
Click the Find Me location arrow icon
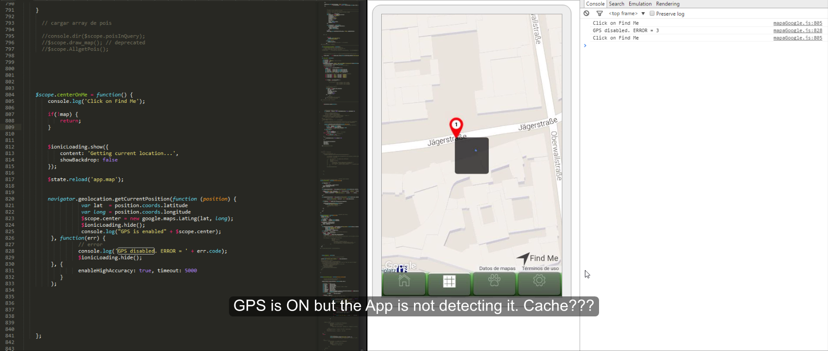(523, 258)
